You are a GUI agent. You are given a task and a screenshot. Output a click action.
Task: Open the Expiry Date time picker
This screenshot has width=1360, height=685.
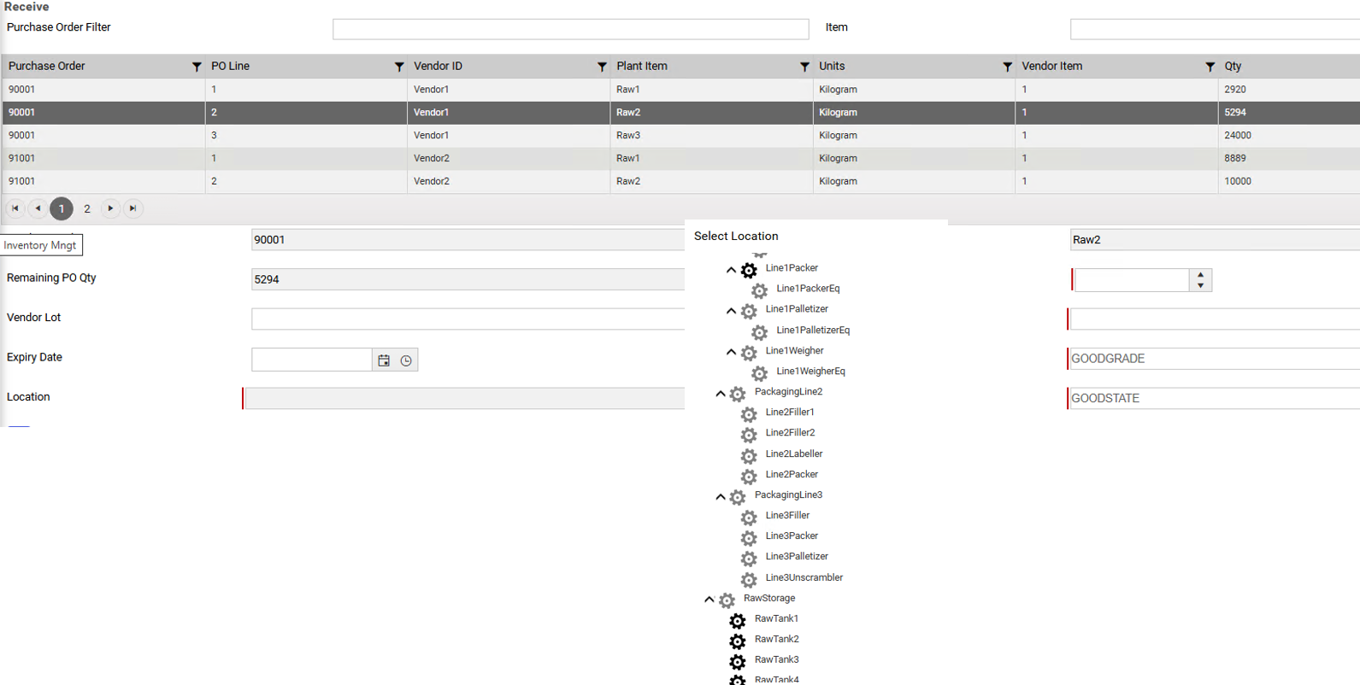click(x=406, y=360)
